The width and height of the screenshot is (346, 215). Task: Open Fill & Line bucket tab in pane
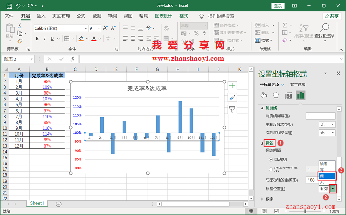tap(264, 95)
